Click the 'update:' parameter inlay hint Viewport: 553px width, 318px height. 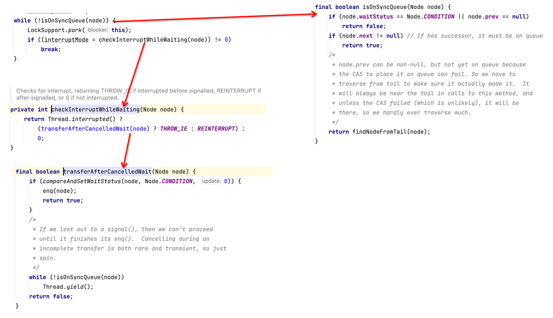211,181
